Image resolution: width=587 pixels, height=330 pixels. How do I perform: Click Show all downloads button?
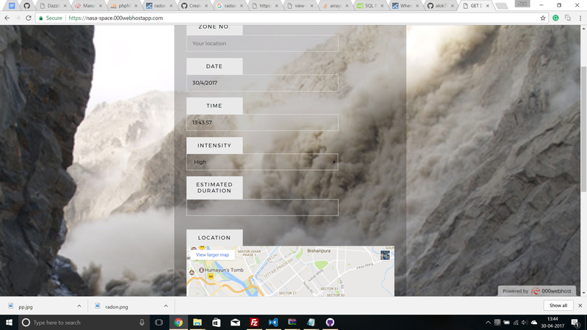[x=558, y=305]
